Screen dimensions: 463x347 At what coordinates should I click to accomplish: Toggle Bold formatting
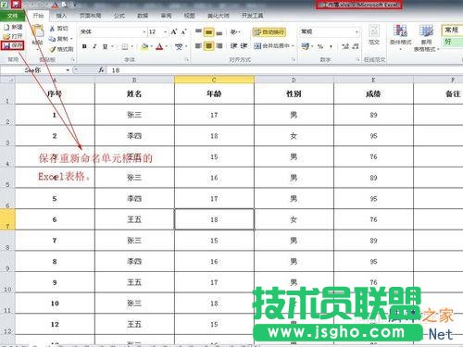84,46
